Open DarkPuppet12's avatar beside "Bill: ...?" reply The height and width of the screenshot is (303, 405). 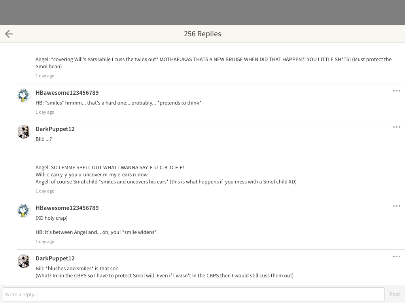click(24, 132)
